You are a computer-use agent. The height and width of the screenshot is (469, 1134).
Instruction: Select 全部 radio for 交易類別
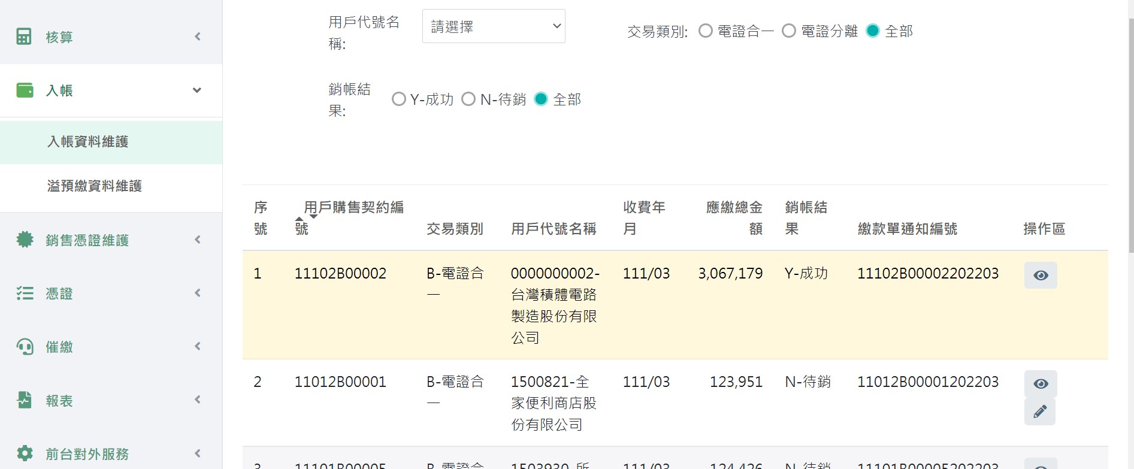point(873,31)
